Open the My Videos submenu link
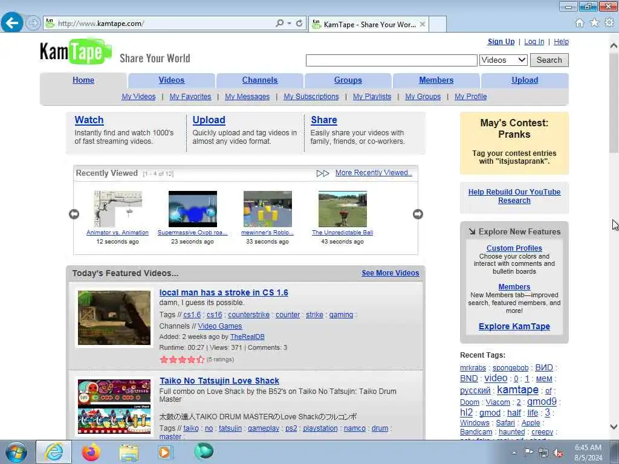This screenshot has width=619, height=464. click(138, 97)
